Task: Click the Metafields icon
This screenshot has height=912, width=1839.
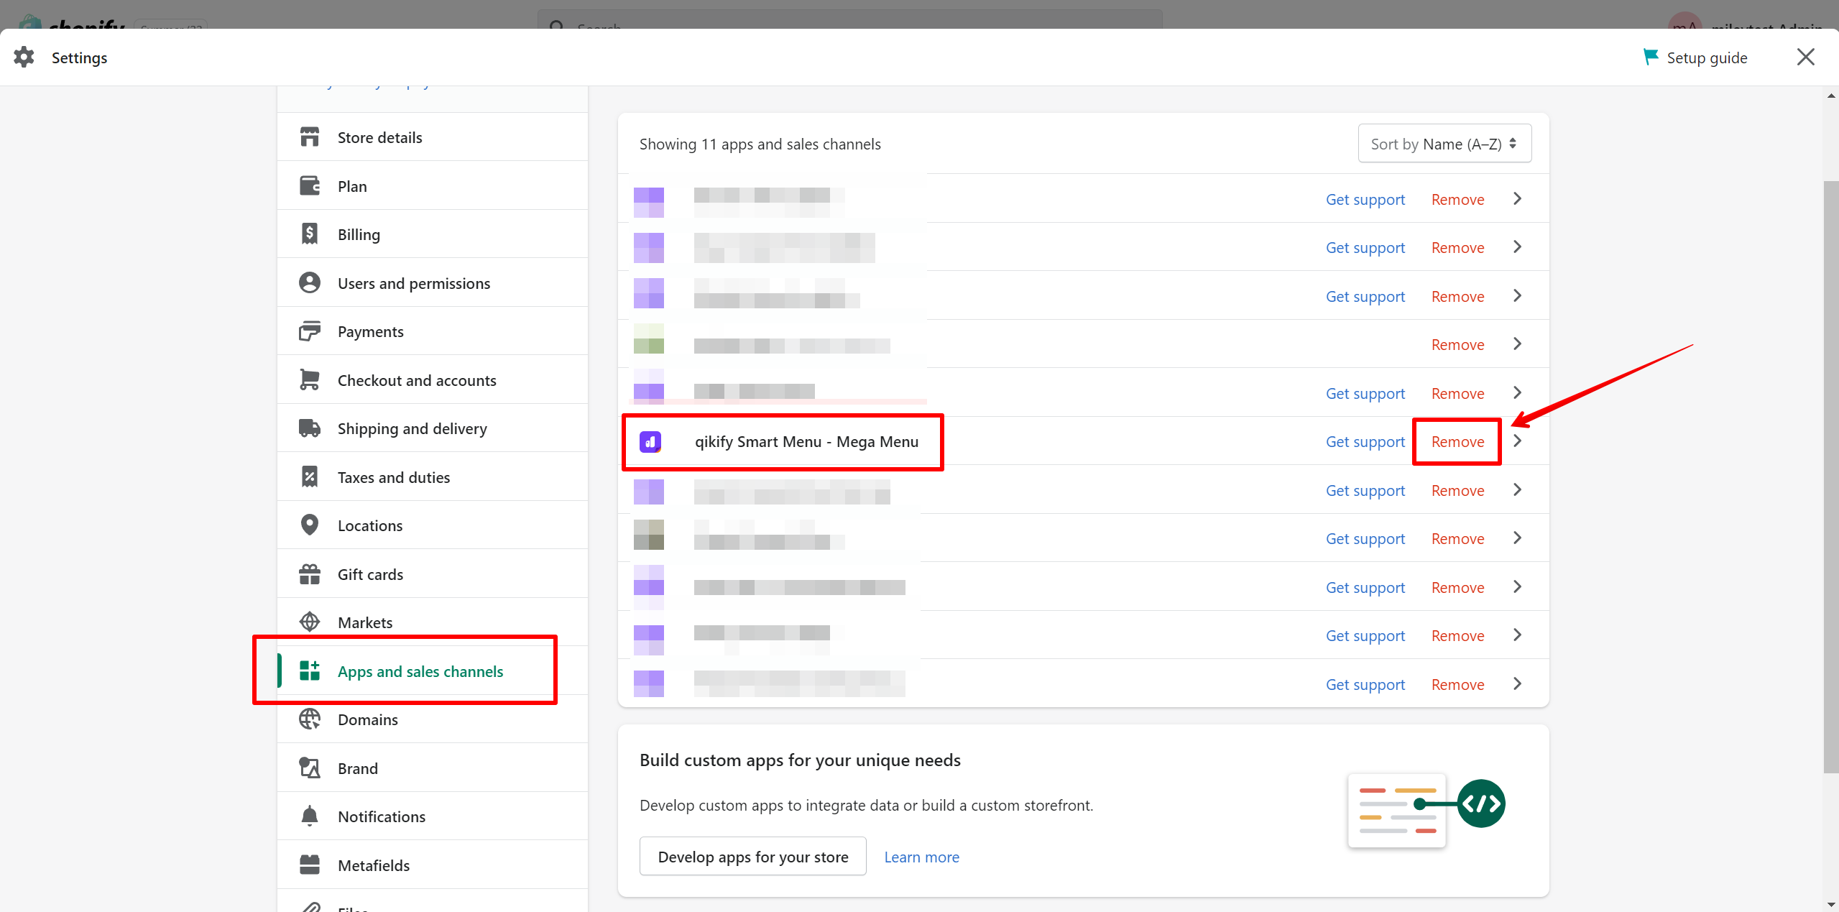Action: coord(310,865)
